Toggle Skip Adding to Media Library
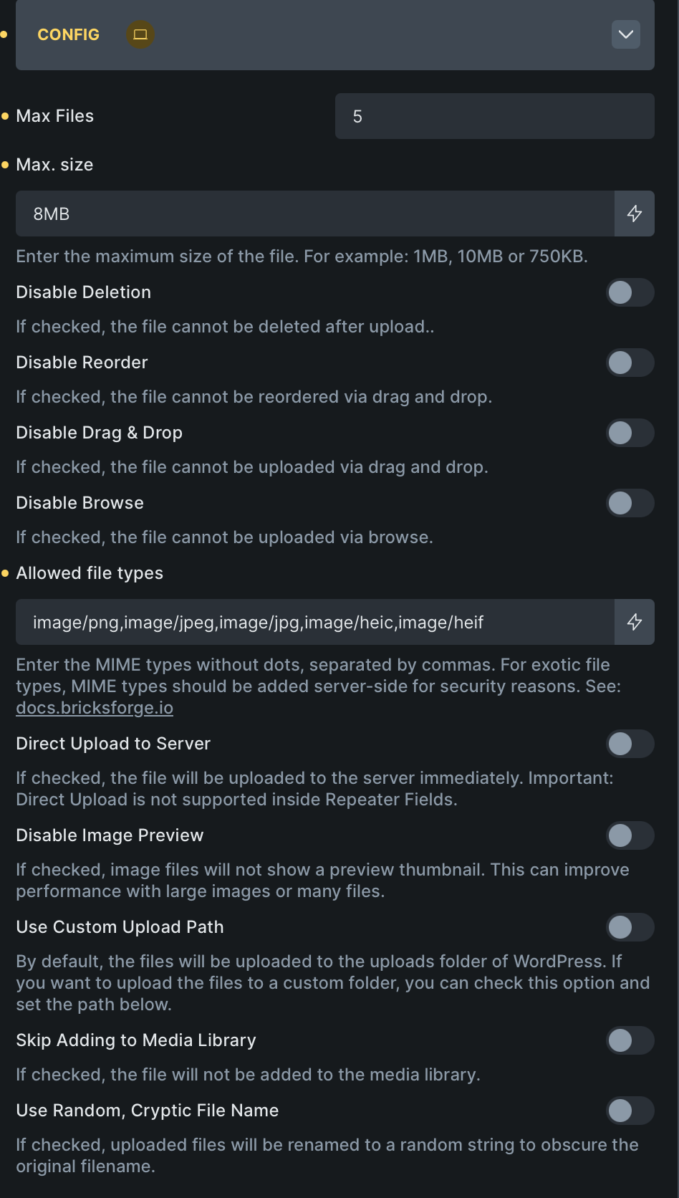The image size is (679, 1198). (x=630, y=1040)
